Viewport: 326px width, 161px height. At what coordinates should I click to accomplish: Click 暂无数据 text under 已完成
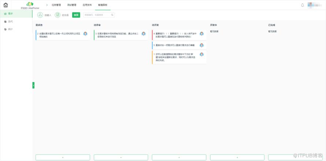coord(273,32)
